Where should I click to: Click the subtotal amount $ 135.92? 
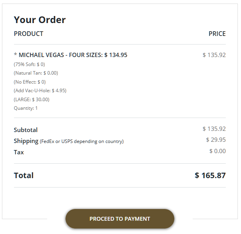(x=214, y=129)
